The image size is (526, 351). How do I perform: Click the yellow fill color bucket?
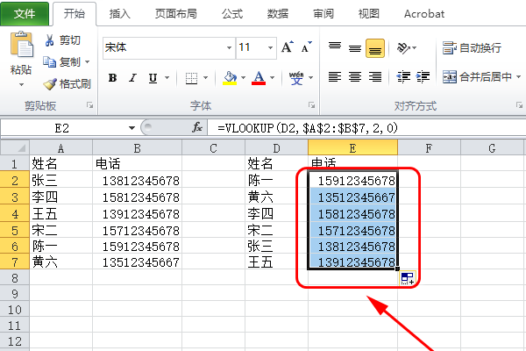coord(229,78)
